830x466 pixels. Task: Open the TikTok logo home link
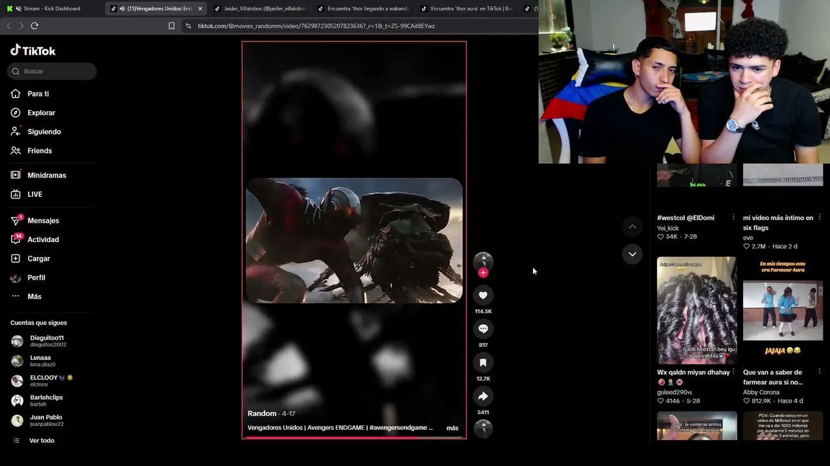coord(33,50)
